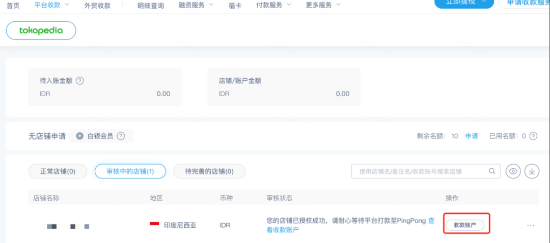Select the 待完善的店铺(0) filter
Image resolution: width=550 pixels, height=243 pixels.
209,171
